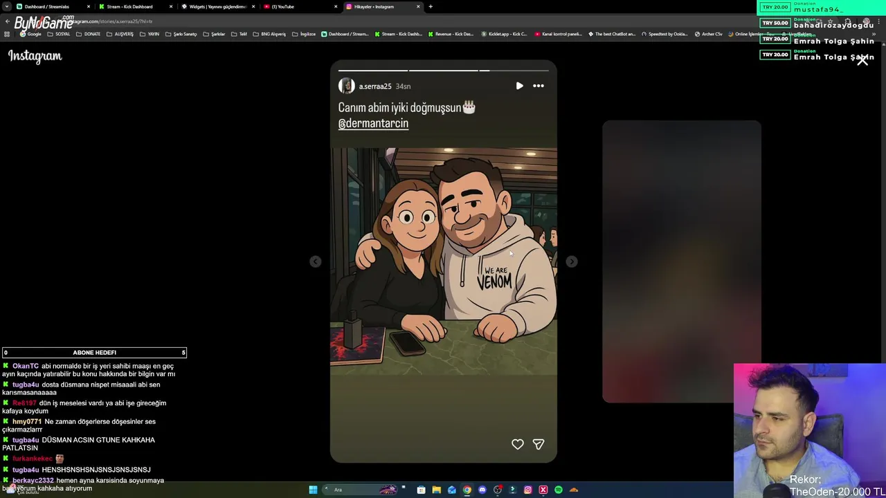Switch to the Widgets browser tab
The image size is (886, 498).
217,7
